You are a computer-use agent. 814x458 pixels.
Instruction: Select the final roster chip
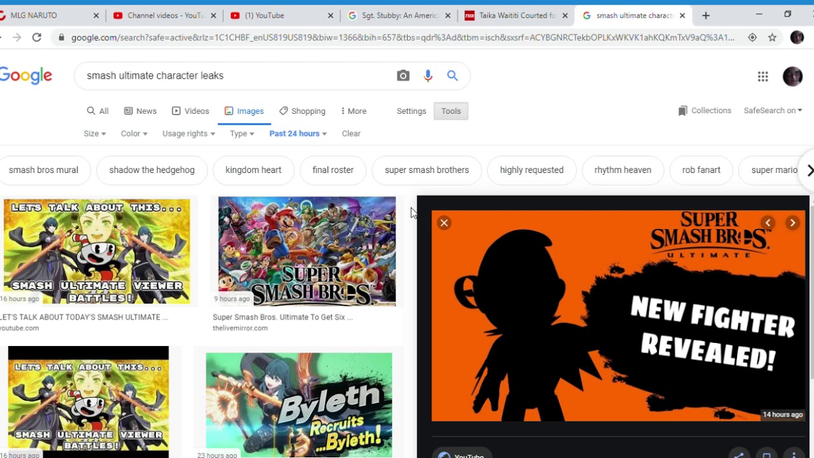coord(333,170)
